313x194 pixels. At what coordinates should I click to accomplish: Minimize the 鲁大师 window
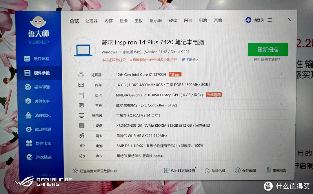click(280, 20)
